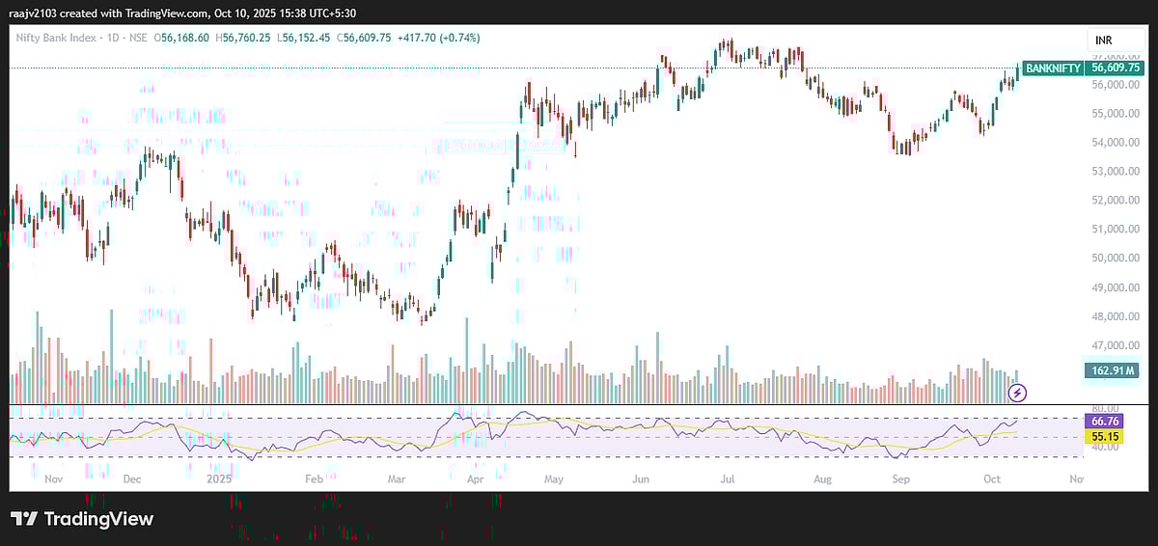Click the BANKNIFTY symbol label
The height and width of the screenshot is (546, 1158).
[1052, 68]
